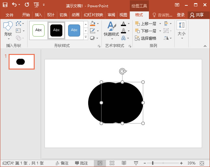Open the 选择窗格 selection pane
210x167 pixels.
pos(146,38)
